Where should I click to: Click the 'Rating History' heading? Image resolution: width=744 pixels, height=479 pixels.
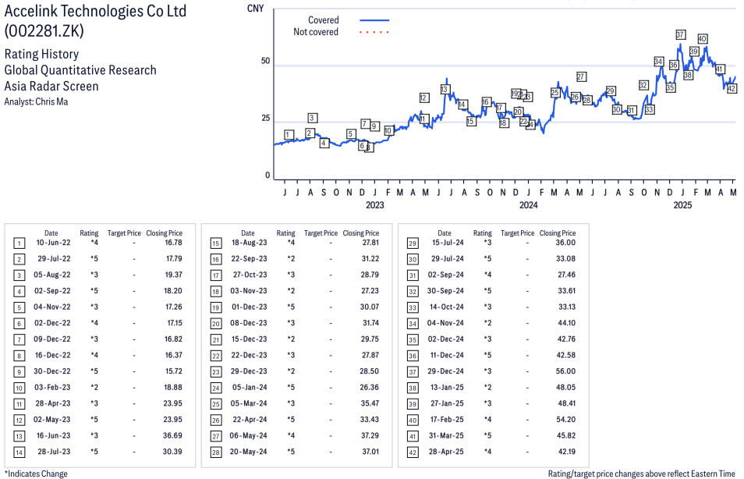pyautogui.click(x=42, y=54)
